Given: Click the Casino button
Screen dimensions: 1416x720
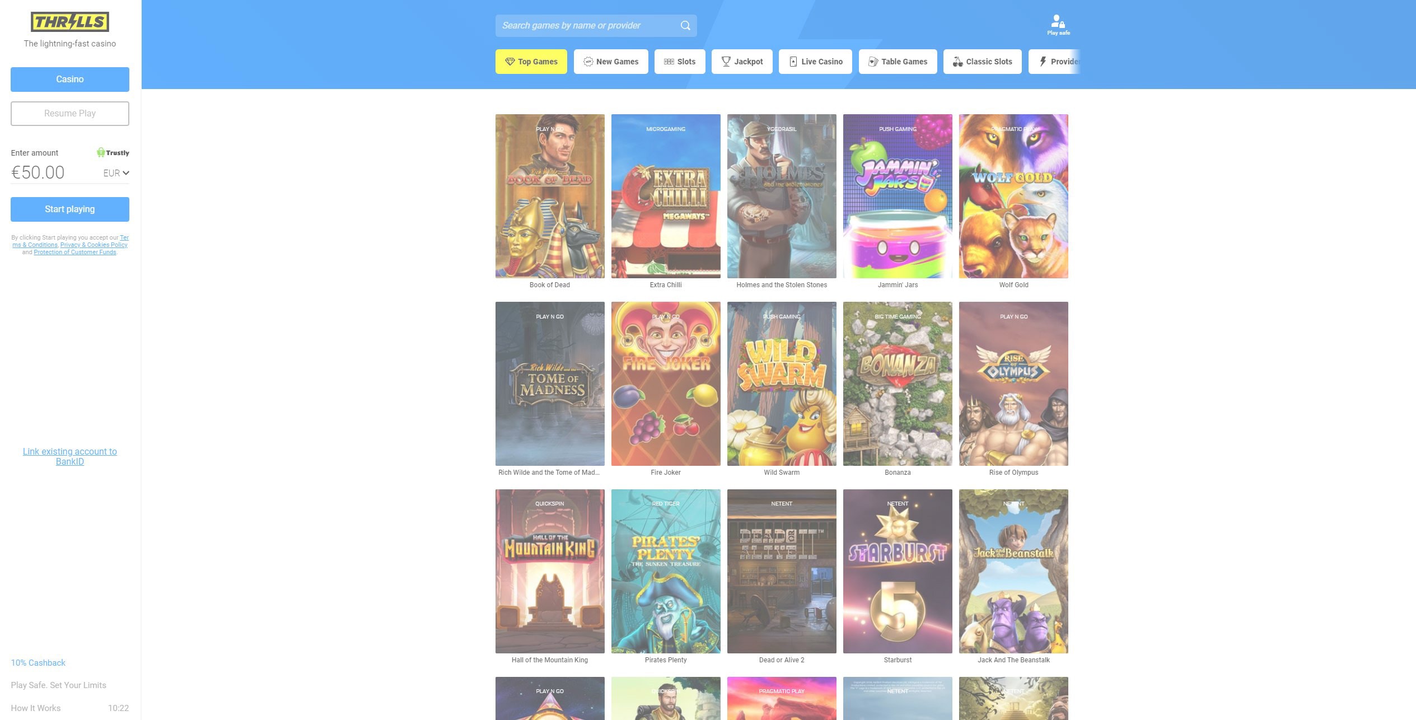Looking at the screenshot, I should (70, 80).
